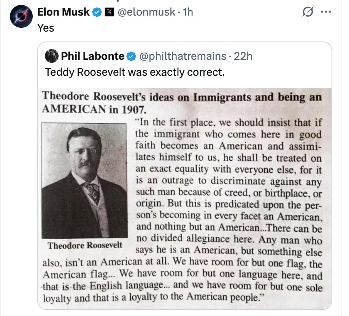Click the 22h quoted post timestamp
Image resolution: width=349 pixels, height=316 pixels.
[x=243, y=56]
